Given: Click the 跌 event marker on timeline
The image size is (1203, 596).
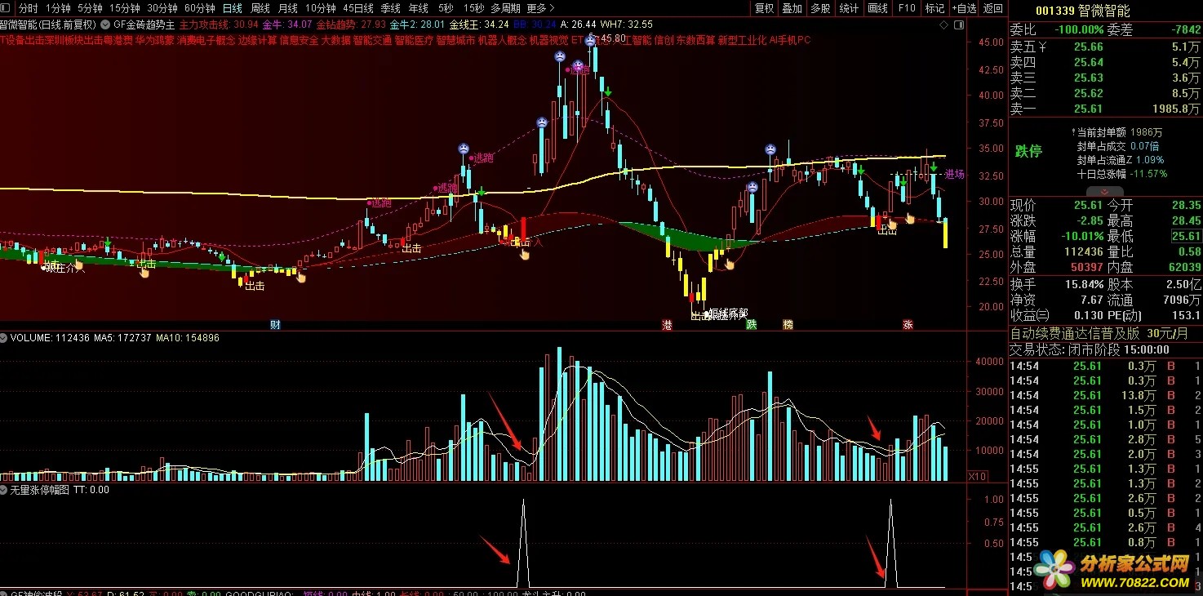Looking at the screenshot, I should click(x=752, y=325).
